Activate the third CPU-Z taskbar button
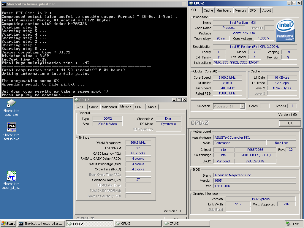The height and width of the screenshot is (228, 304). [186, 224]
